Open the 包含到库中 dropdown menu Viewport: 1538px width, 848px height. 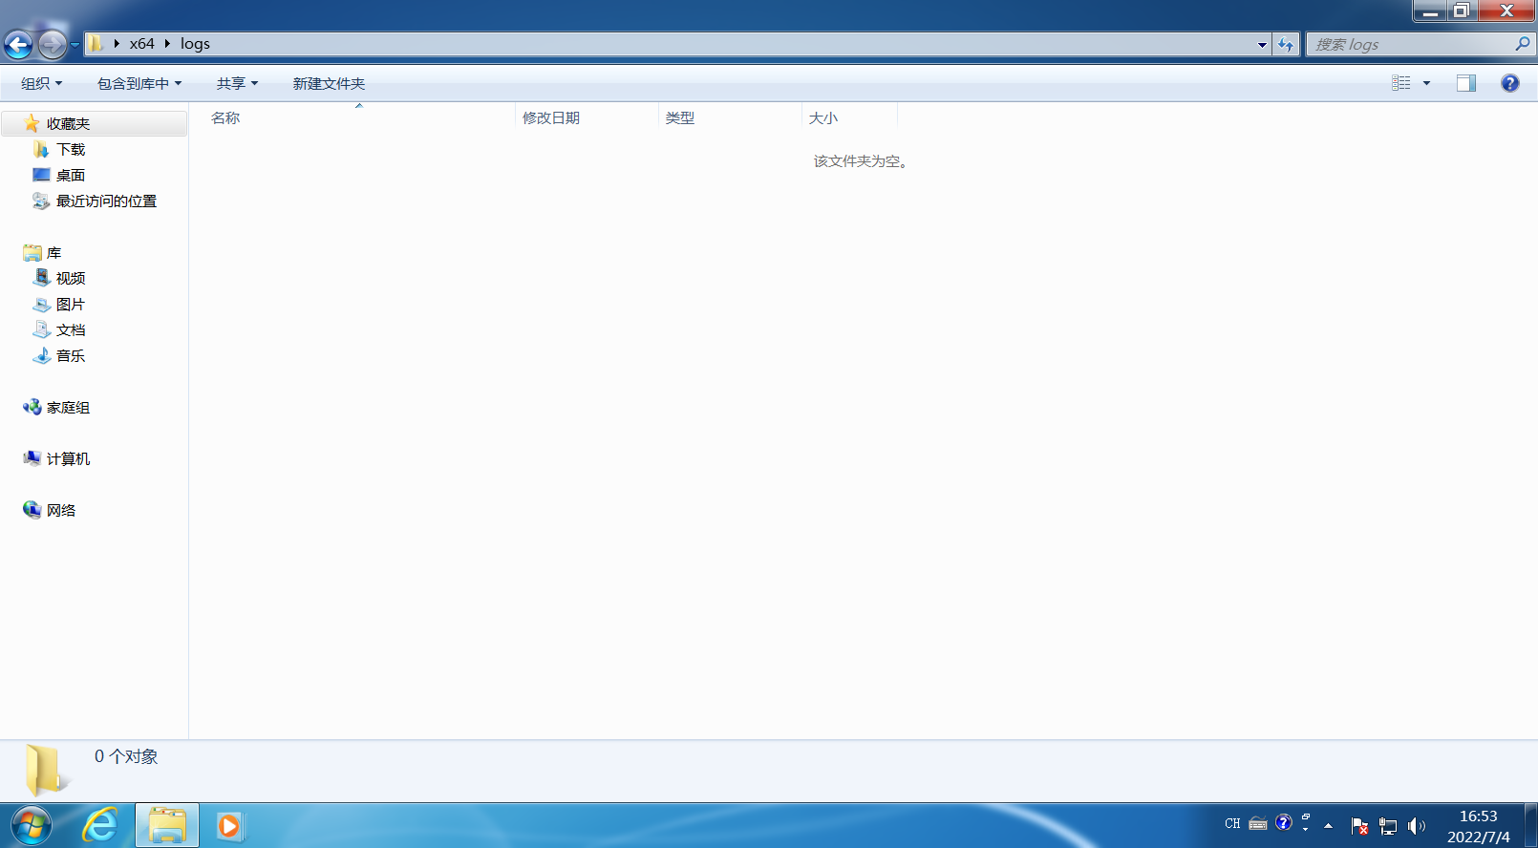(x=139, y=83)
